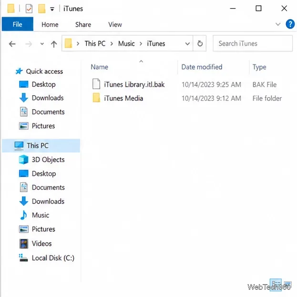Open the Customize Quick Access Toolbar dropdown
The image size is (297, 297).
(x=52, y=9)
